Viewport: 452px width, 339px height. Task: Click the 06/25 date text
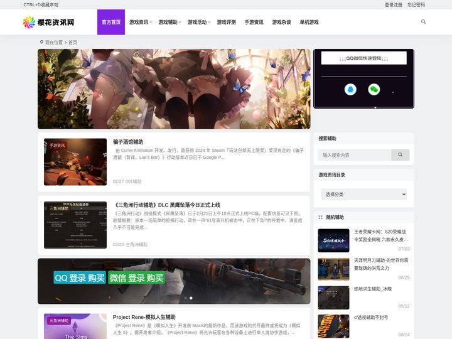(x=404, y=277)
